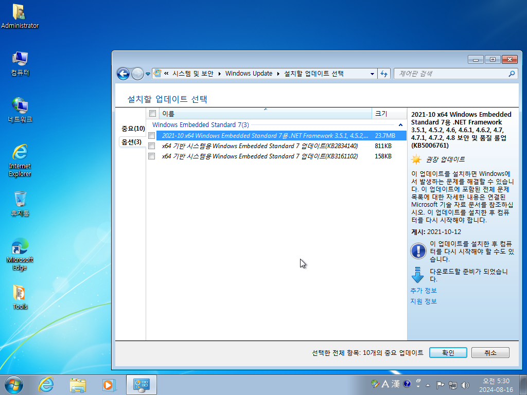Viewport: 527px width, 395px height.
Task: Click the 漢 Hanja conversion tray icon
Action: 396,384
